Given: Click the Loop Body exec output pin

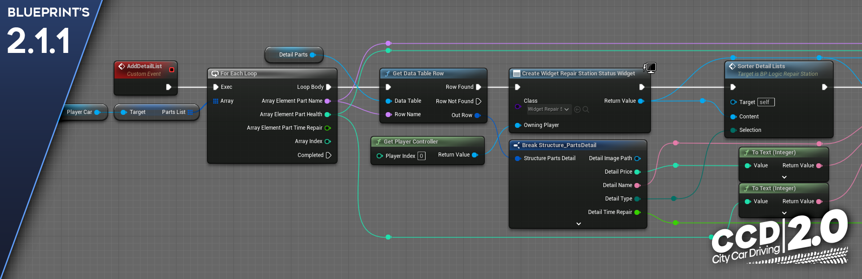Looking at the screenshot, I should pos(329,87).
